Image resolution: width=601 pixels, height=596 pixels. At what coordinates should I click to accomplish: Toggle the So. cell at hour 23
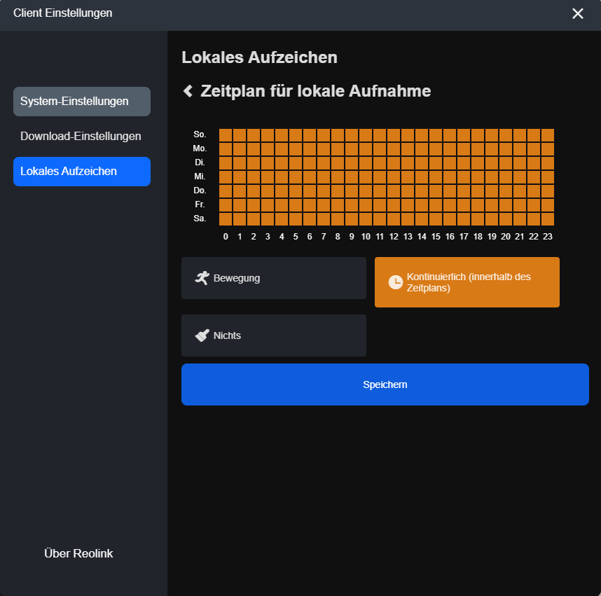pos(548,135)
